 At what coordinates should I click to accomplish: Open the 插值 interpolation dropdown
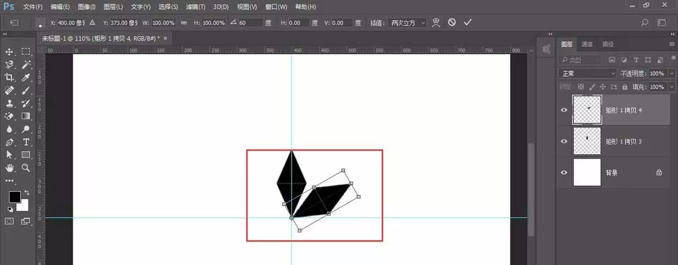point(407,22)
